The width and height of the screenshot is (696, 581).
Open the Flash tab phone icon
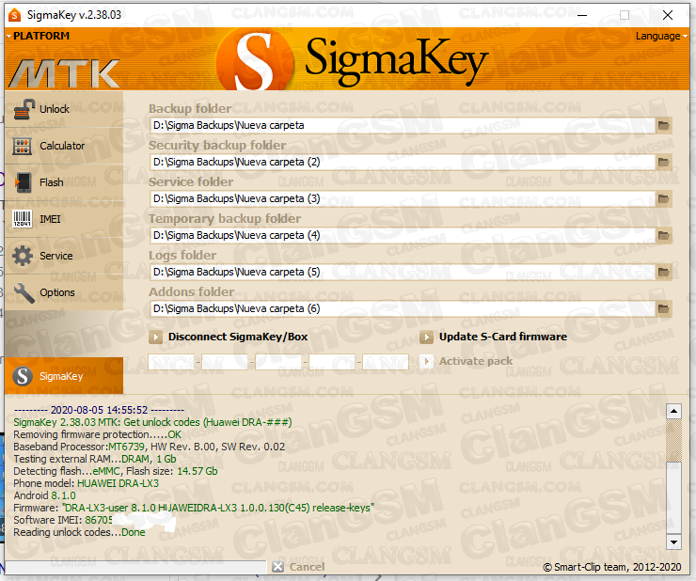coord(24,182)
